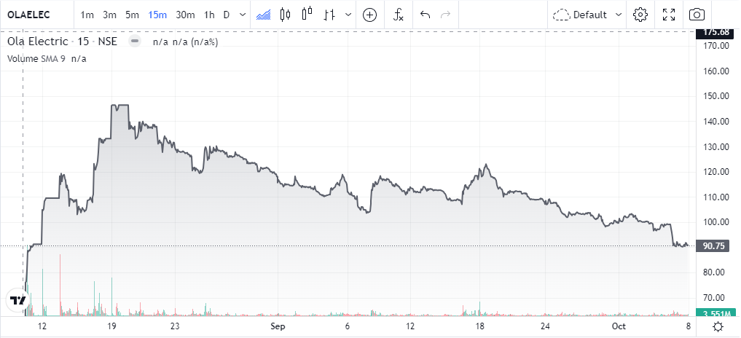
Task: Open the indicators fx menu
Action: coord(398,15)
